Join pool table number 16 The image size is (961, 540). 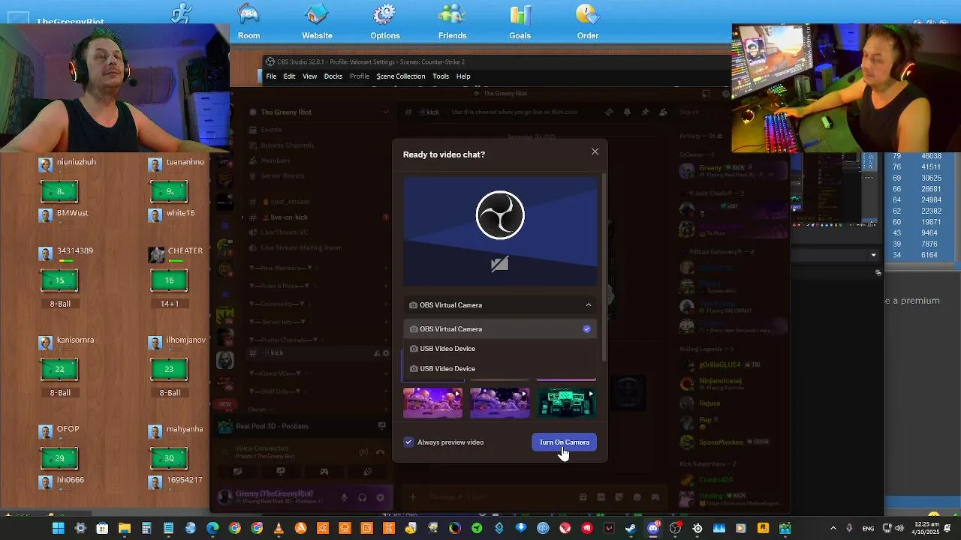coord(169,280)
